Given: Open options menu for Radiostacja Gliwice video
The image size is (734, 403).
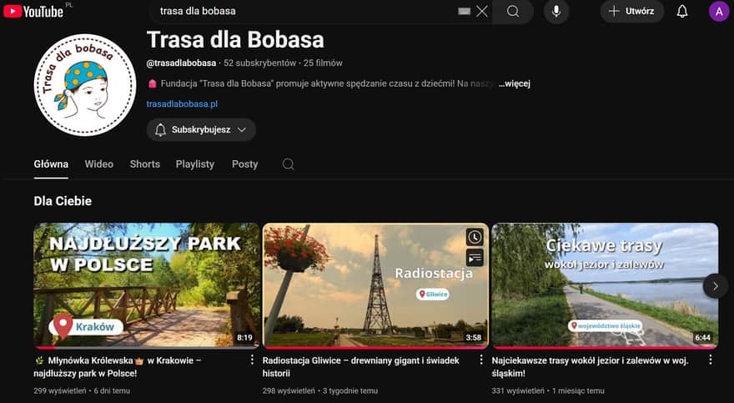Looking at the screenshot, I should pyautogui.click(x=480, y=360).
